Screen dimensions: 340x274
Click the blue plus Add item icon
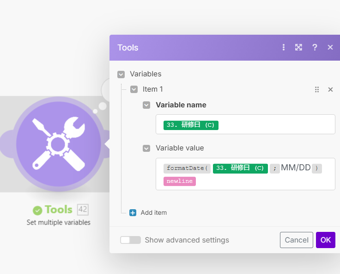[x=133, y=213]
